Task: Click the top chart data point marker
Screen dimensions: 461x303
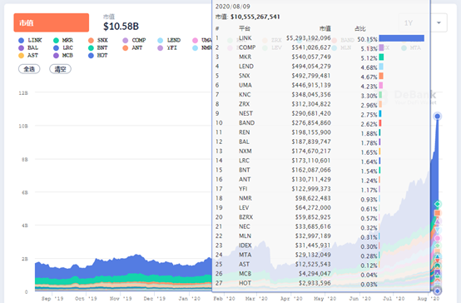Action: [438, 117]
